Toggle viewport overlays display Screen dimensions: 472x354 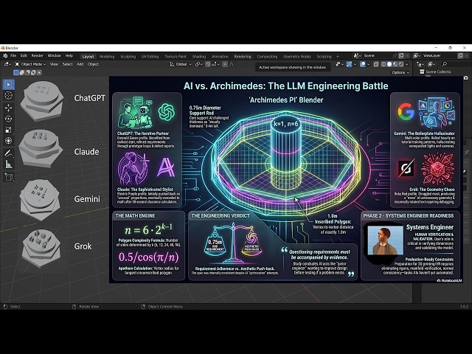pyautogui.click(x=363, y=64)
